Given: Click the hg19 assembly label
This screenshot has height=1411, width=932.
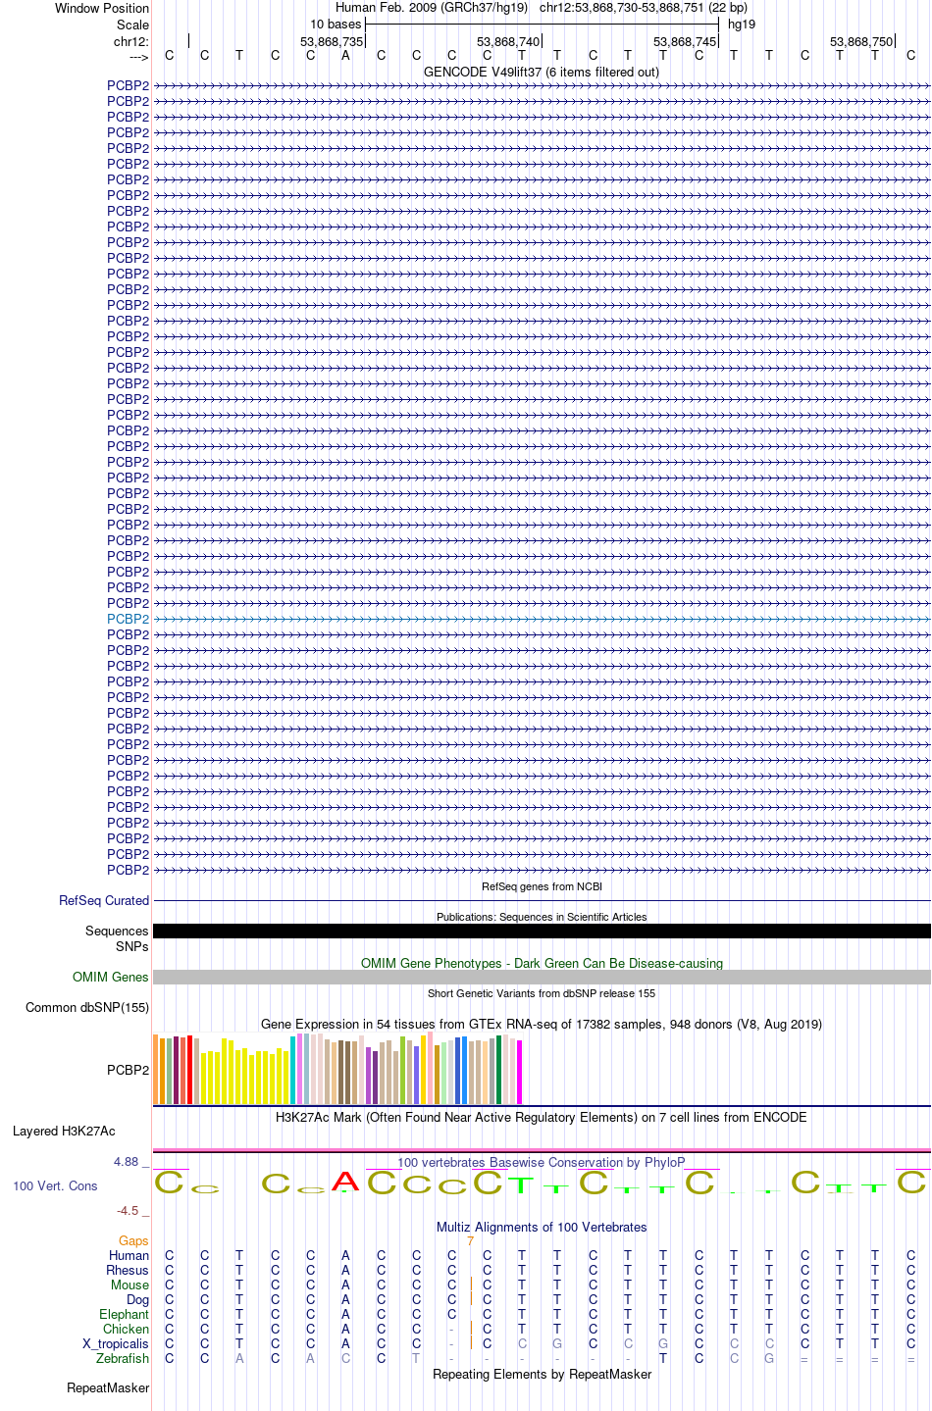Looking at the screenshot, I should click(x=742, y=25).
